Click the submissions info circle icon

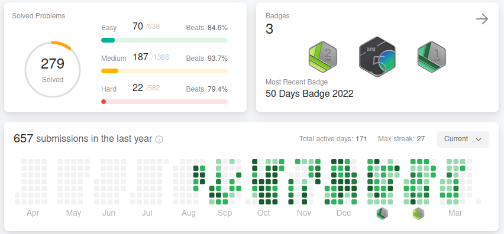pos(159,139)
